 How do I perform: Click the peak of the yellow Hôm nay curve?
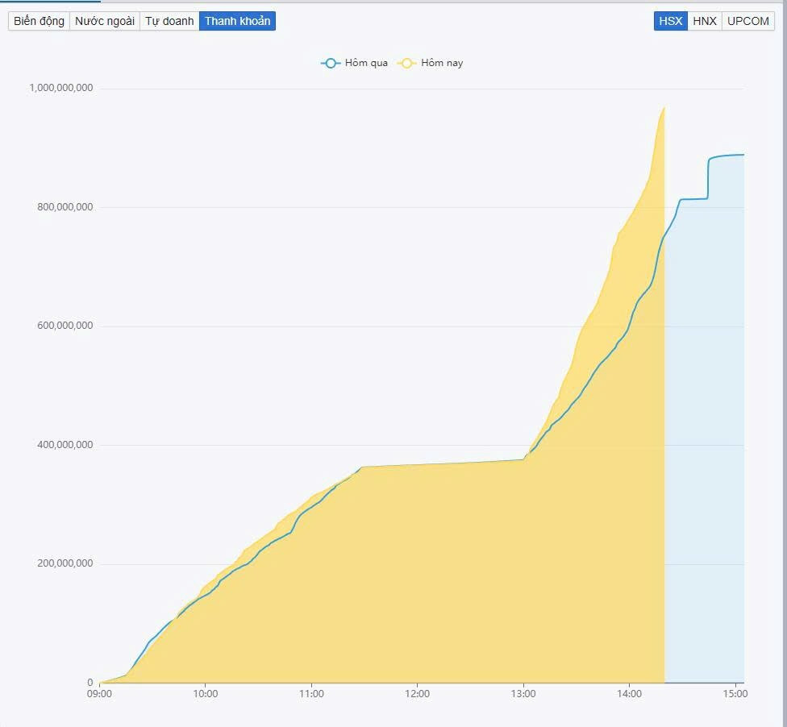click(x=664, y=107)
